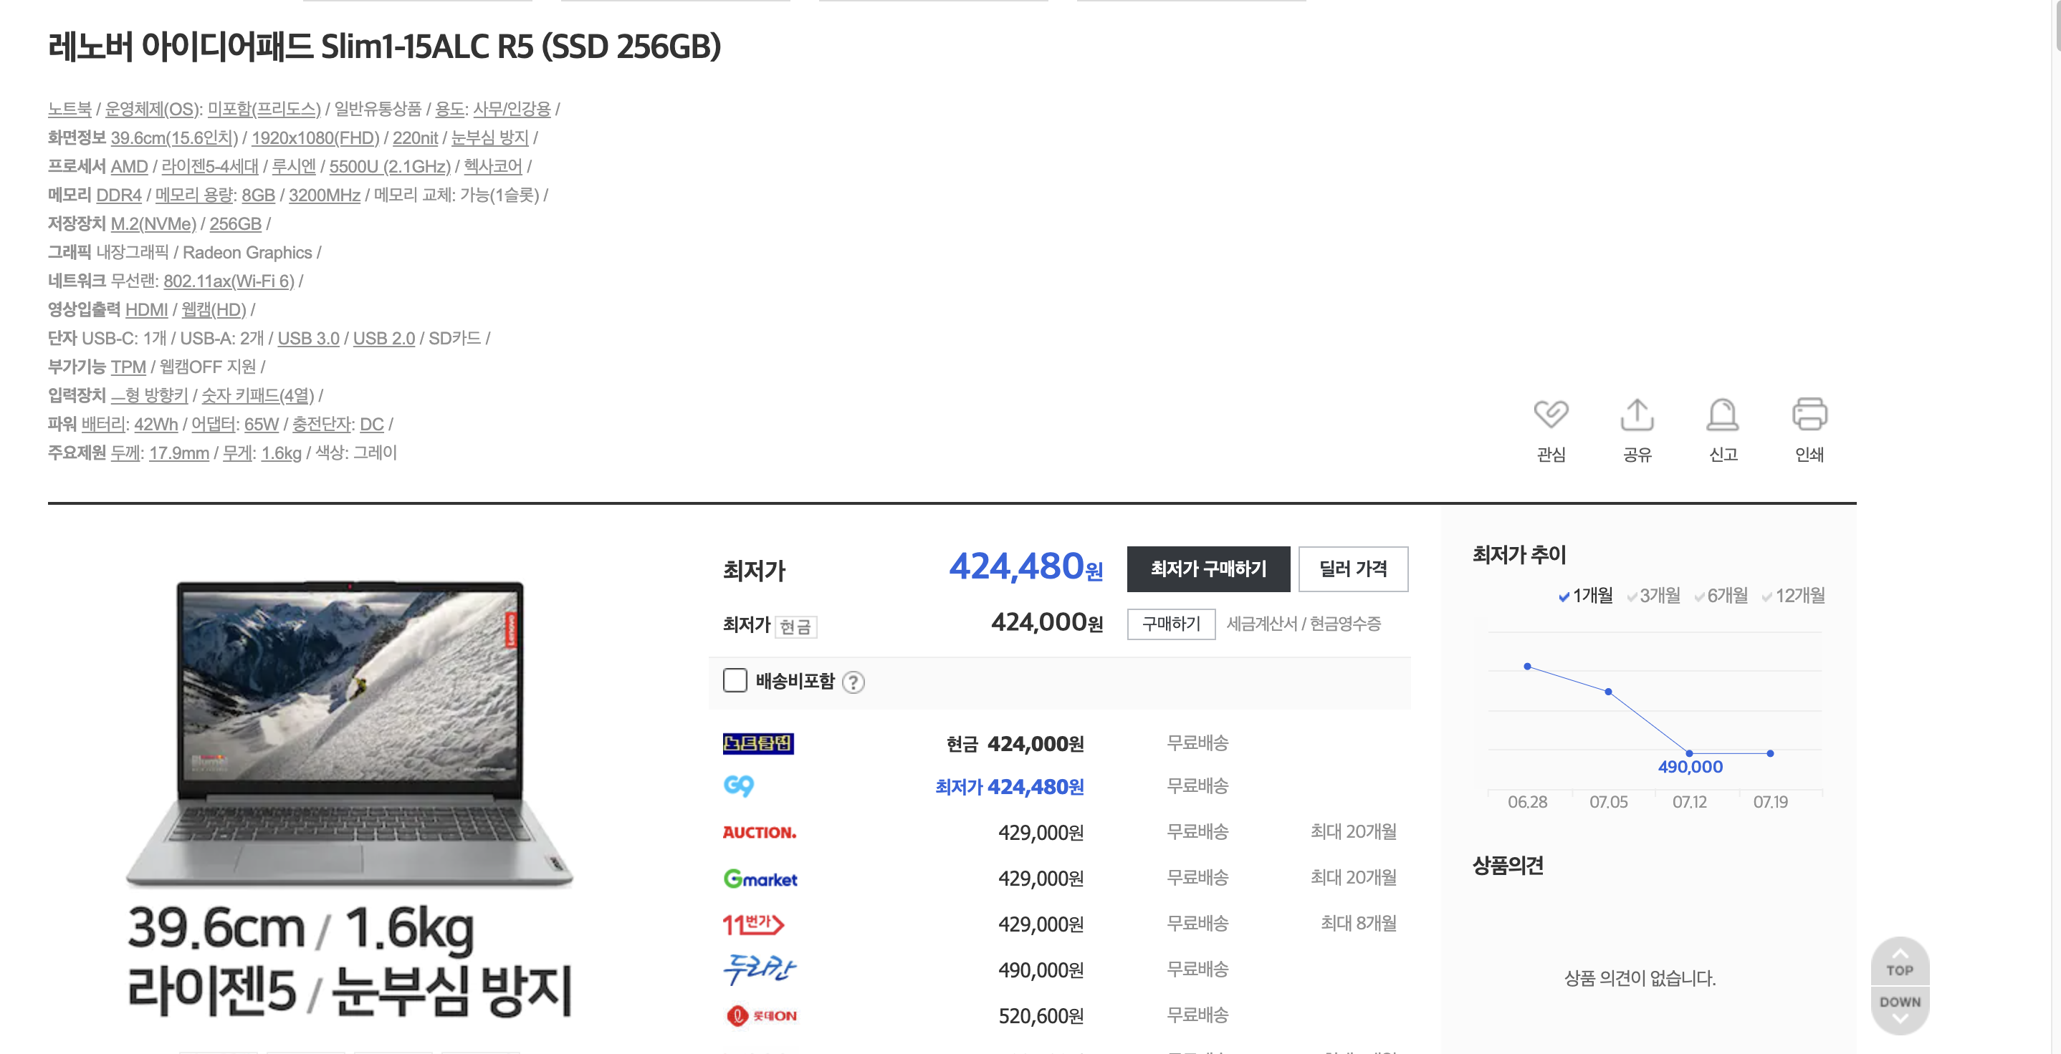Follow the M.2(NVMe) storage link
This screenshot has width=2061, height=1054.
click(153, 224)
